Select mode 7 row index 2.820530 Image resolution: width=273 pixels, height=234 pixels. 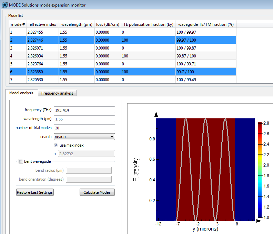(x=123, y=79)
